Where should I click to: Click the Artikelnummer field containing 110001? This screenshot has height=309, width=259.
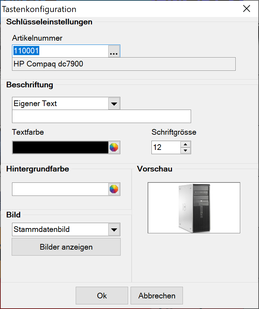(60, 51)
